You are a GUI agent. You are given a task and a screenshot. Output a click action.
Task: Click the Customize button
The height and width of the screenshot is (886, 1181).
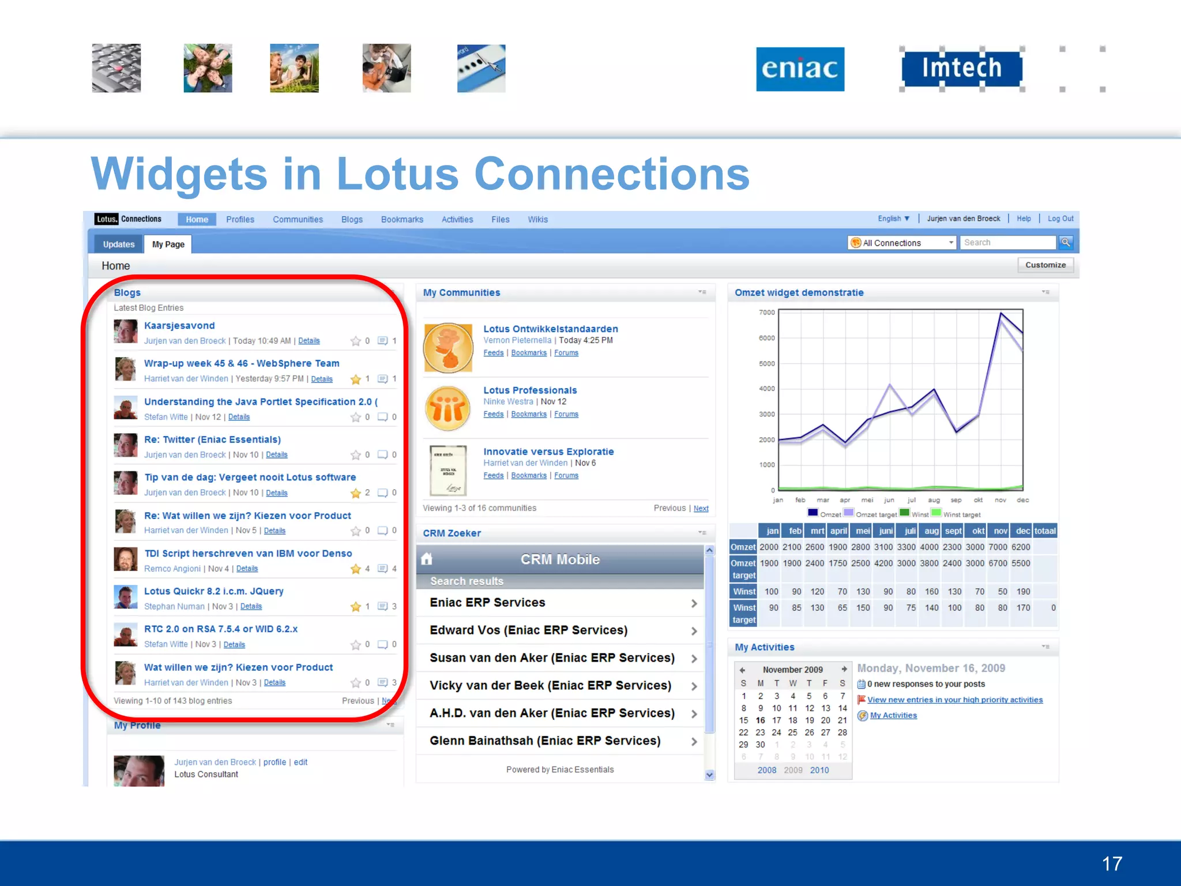click(x=1045, y=265)
